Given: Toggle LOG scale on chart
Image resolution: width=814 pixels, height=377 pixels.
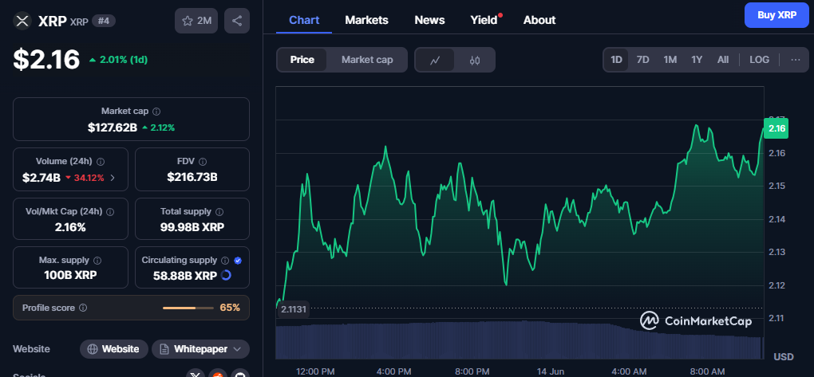Looking at the screenshot, I should [x=759, y=60].
